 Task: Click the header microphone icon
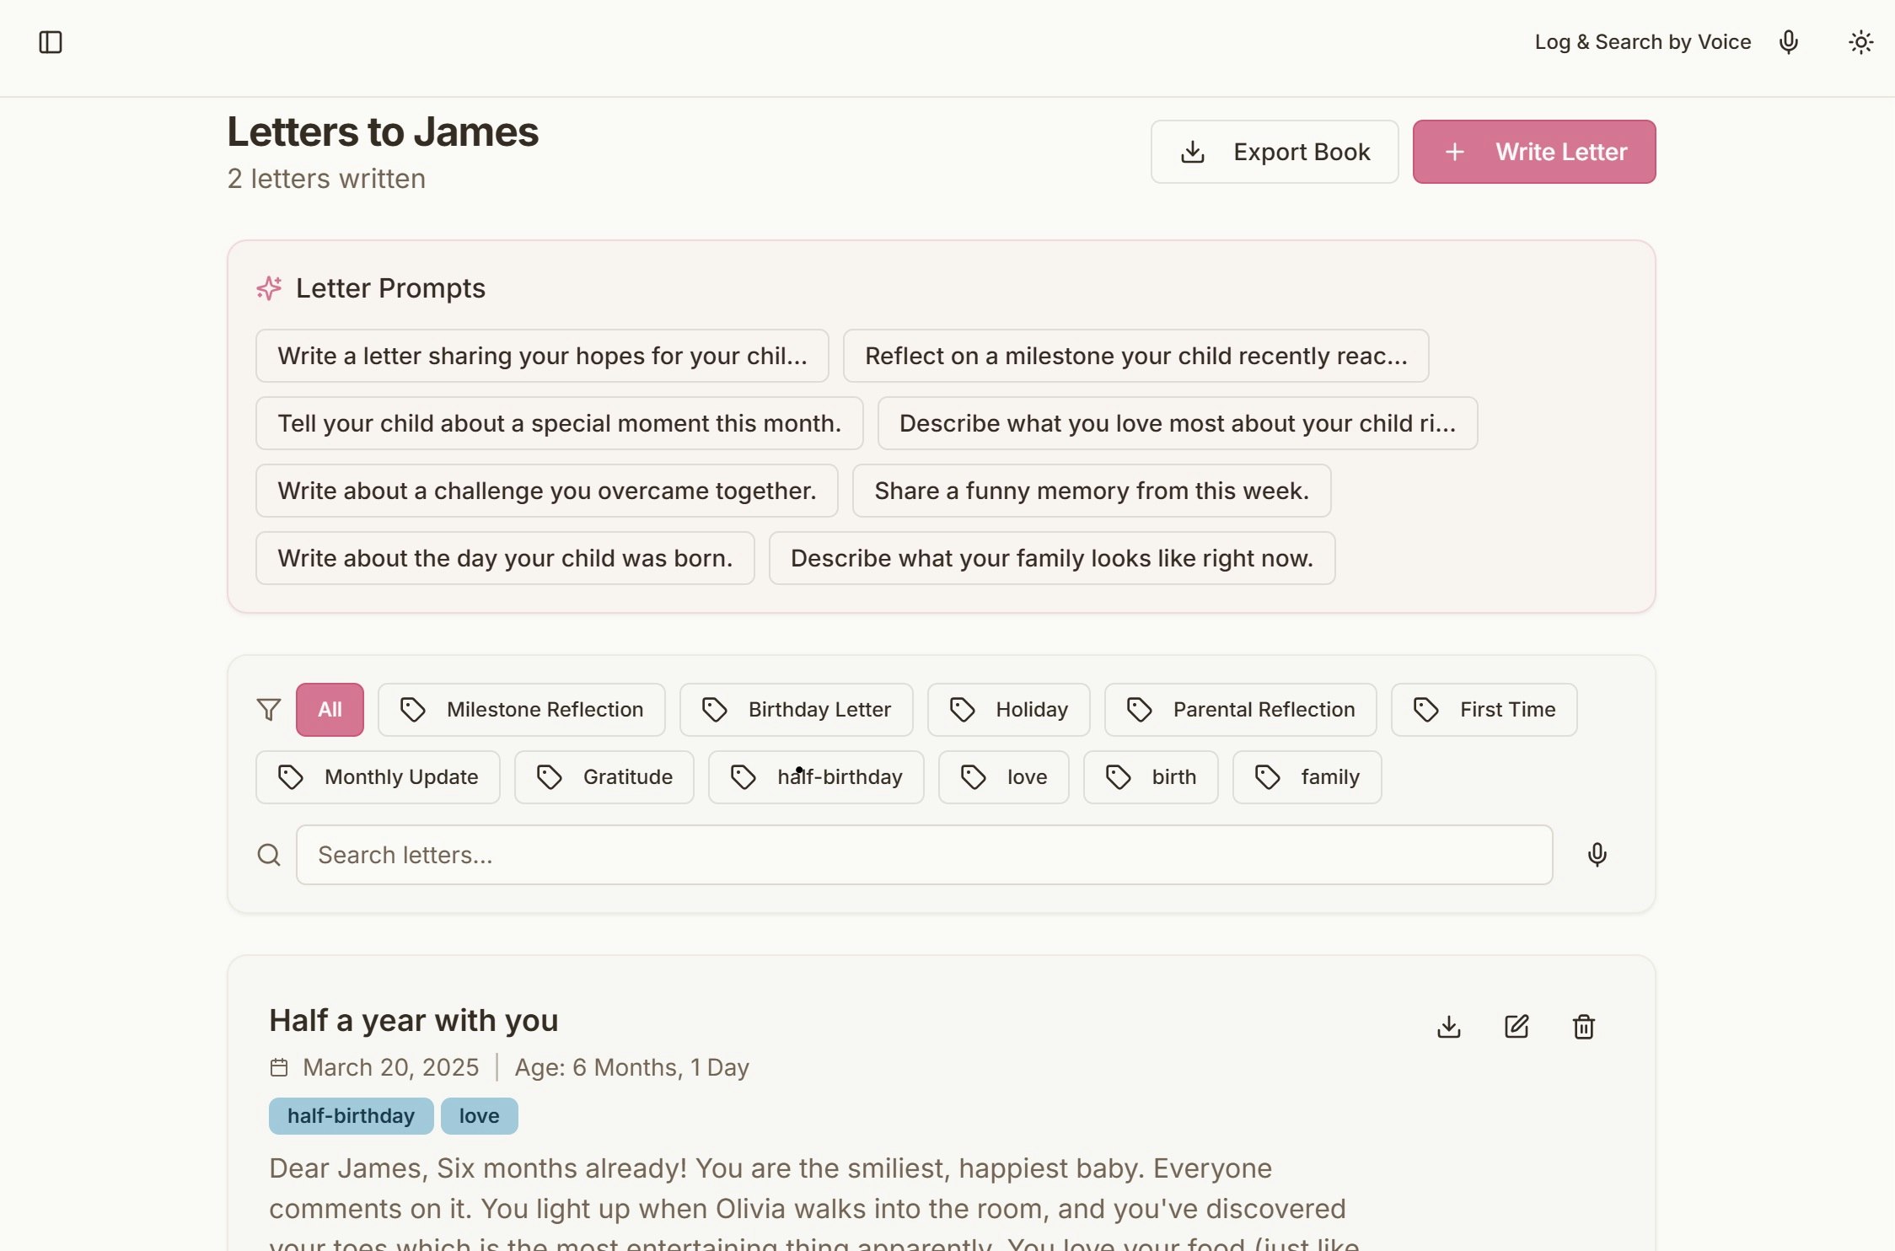click(1788, 42)
